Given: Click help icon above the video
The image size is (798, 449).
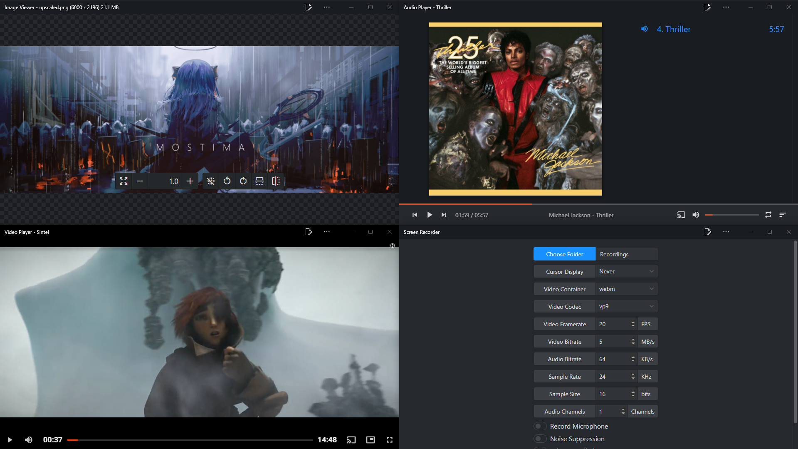Looking at the screenshot, I should pos(393,246).
